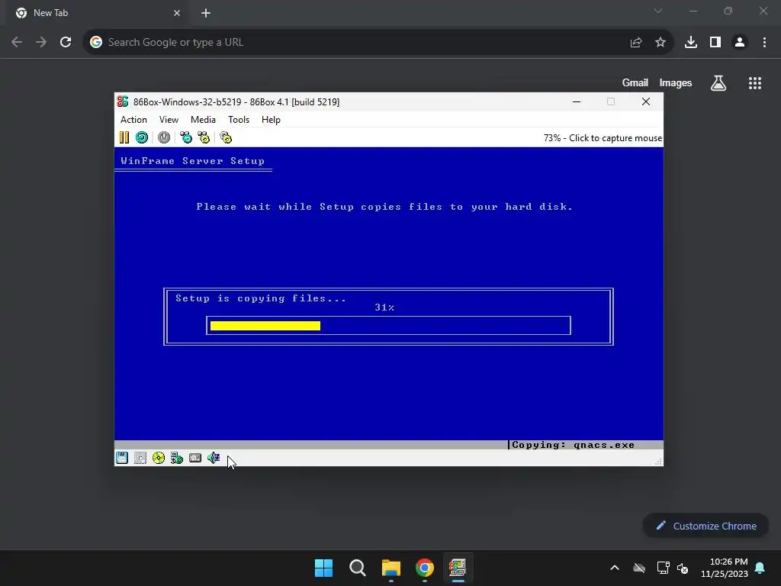
Task: Click '73% - Click to capture mouse' status
Action: tap(603, 138)
